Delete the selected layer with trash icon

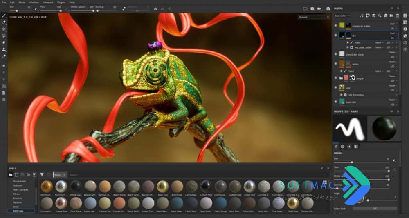[x=398, y=16]
